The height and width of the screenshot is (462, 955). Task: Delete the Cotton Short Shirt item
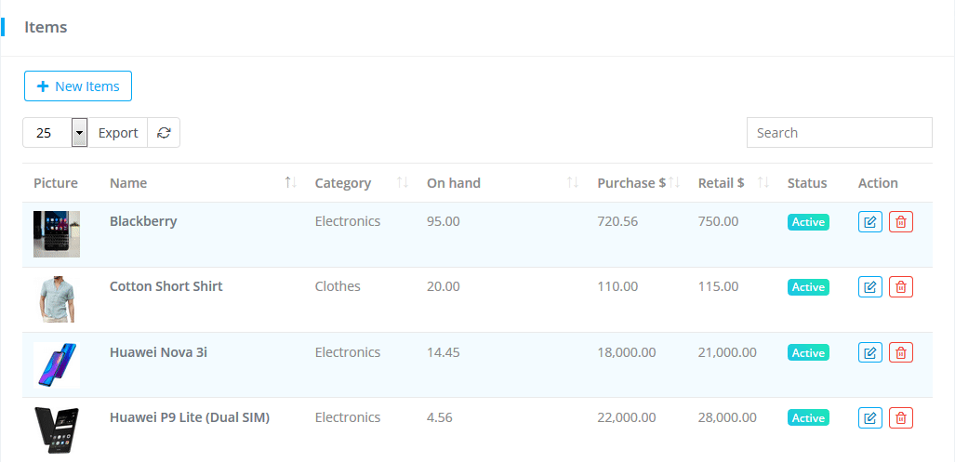click(900, 287)
